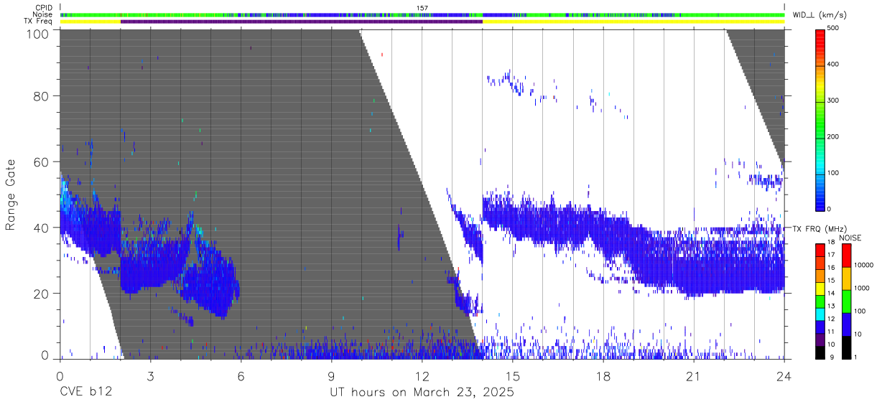Click the 10000 label on noise legend
This screenshot has width=882, height=407.
[863, 265]
